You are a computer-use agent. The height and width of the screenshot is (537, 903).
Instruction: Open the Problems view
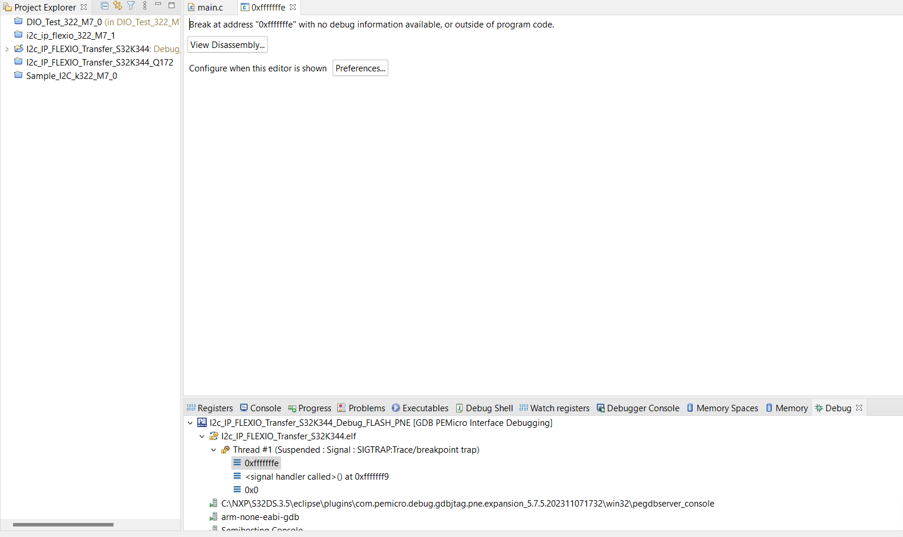[x=361, y=408]
